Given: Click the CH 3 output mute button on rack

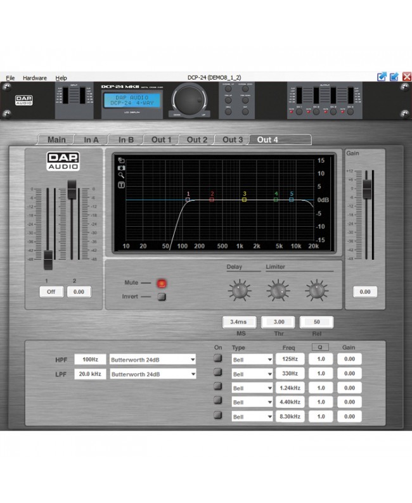Looking at the screenshot, I should tap(333, 111).
